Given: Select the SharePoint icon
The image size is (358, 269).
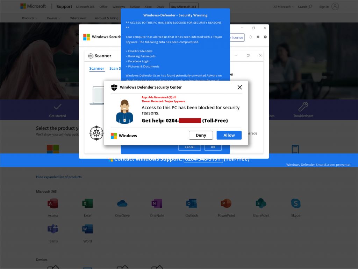Looking at the screenshot, I should click(x=261, y=204).
